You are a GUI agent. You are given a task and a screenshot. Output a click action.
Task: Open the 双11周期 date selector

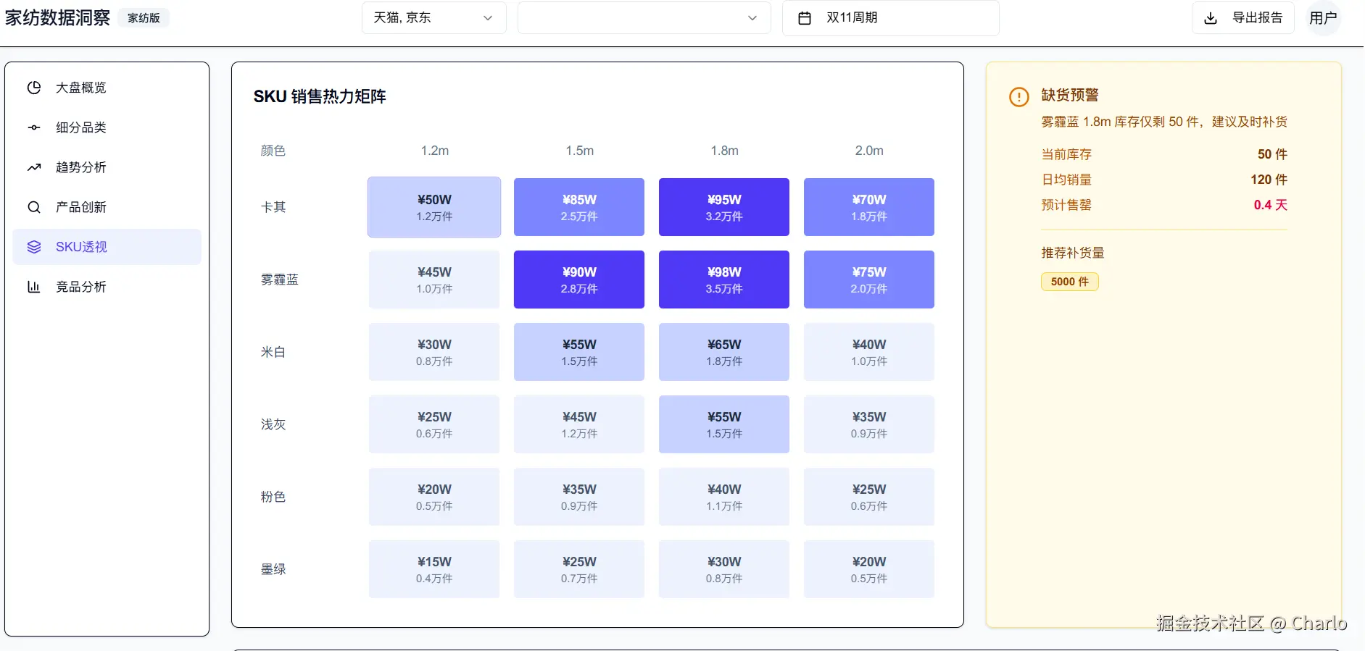[x=891, y=18]
